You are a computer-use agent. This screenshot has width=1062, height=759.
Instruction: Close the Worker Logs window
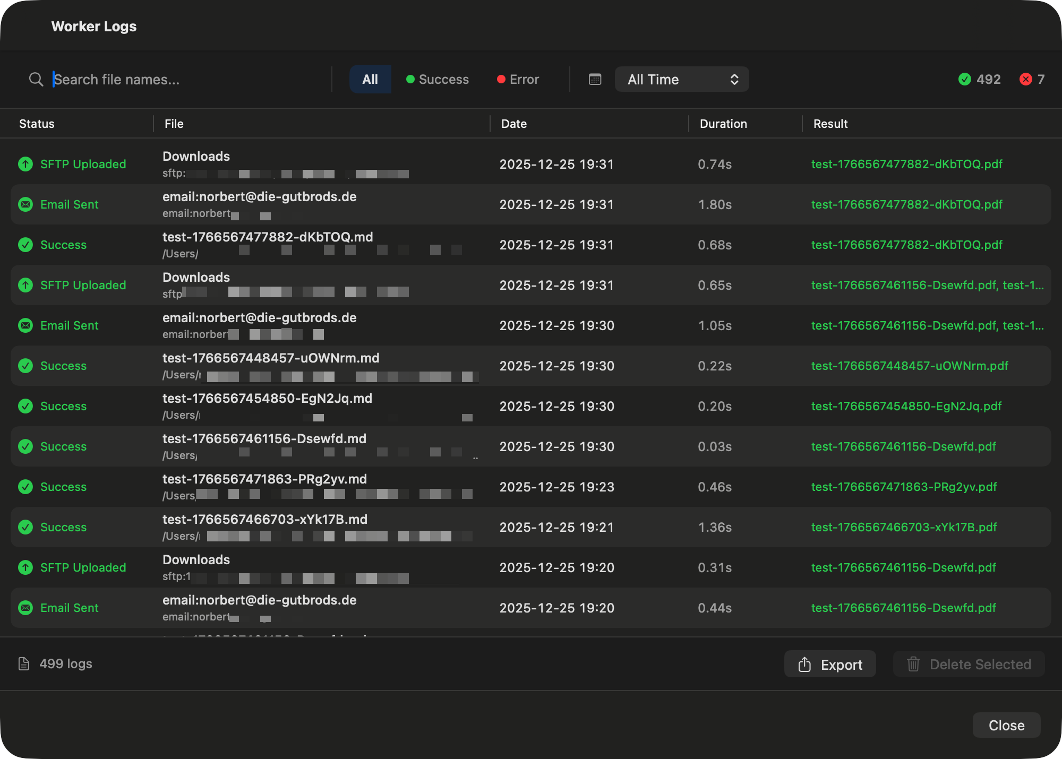1006,725
